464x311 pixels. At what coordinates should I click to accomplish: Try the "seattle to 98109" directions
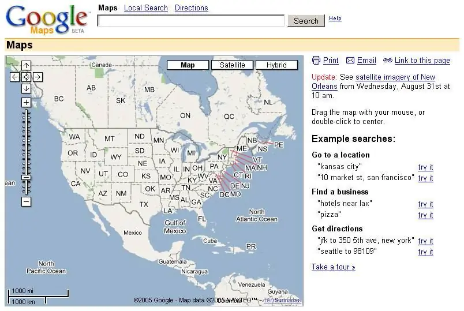(x=425, y=252)
